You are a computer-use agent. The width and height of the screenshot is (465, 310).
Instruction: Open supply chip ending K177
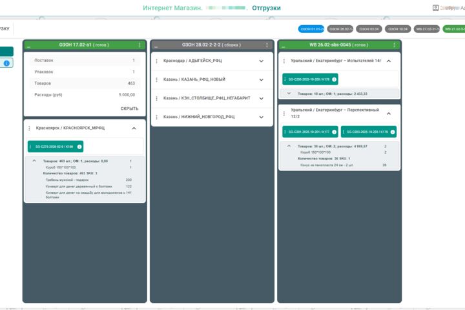click(x=310, y=132)
